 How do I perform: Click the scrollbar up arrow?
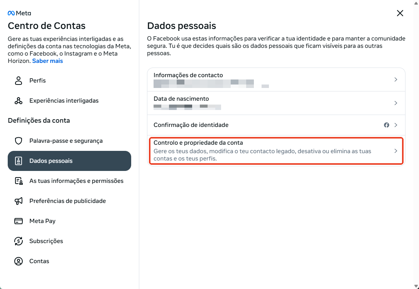pyautogui.click(x=416, y=3)
